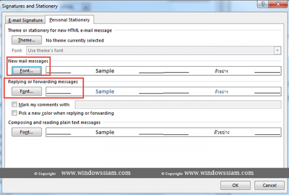Click Font... under Composing plain text messages

click(26, 132)
